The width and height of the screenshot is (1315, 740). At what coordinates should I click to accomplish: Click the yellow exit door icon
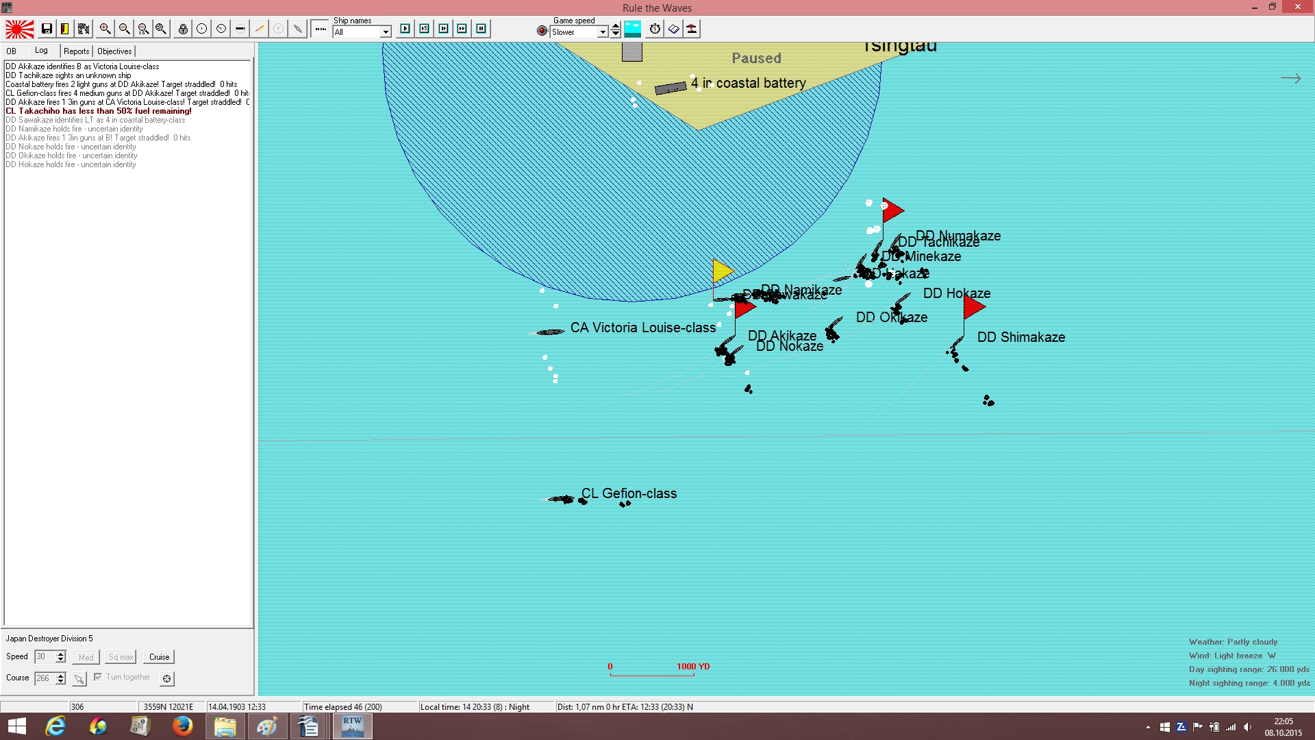(x=65, y=29)
